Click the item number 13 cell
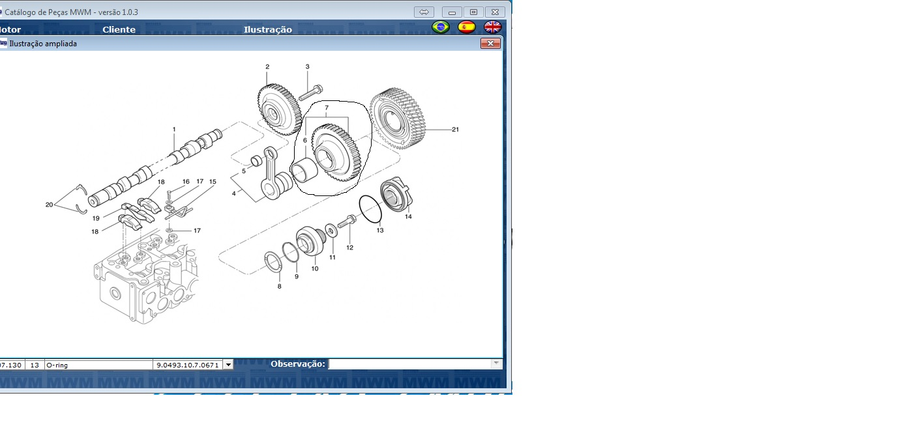The width and height of the screenshot is (916, 443). tap(35, 365)
